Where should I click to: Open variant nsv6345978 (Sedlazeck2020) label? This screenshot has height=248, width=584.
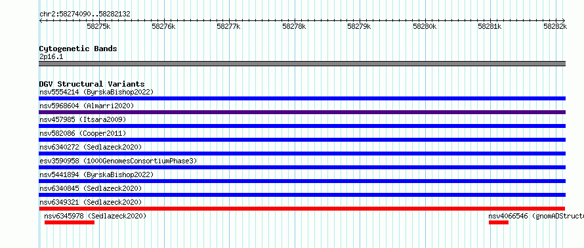click(x=95, y=216)
